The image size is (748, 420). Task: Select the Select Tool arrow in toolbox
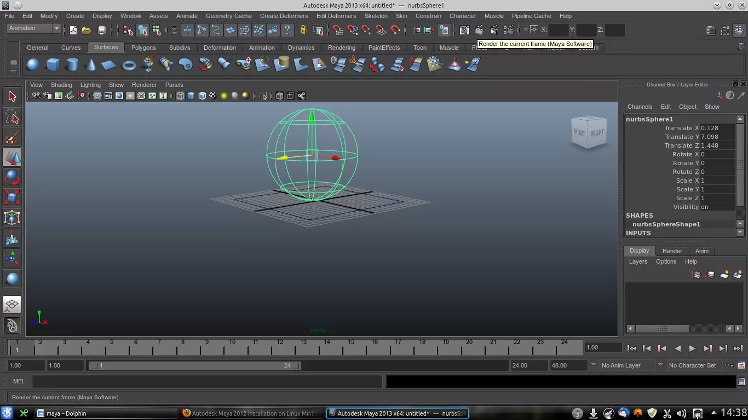(12, 97)
